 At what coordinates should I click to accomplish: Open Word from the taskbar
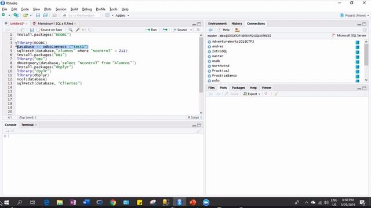pos(86,202)
